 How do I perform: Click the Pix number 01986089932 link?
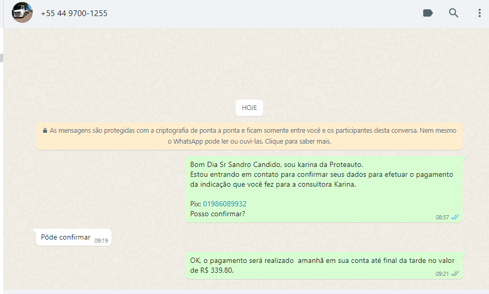224,204
